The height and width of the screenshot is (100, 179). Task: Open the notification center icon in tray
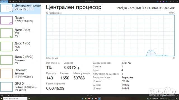(177, 99)
